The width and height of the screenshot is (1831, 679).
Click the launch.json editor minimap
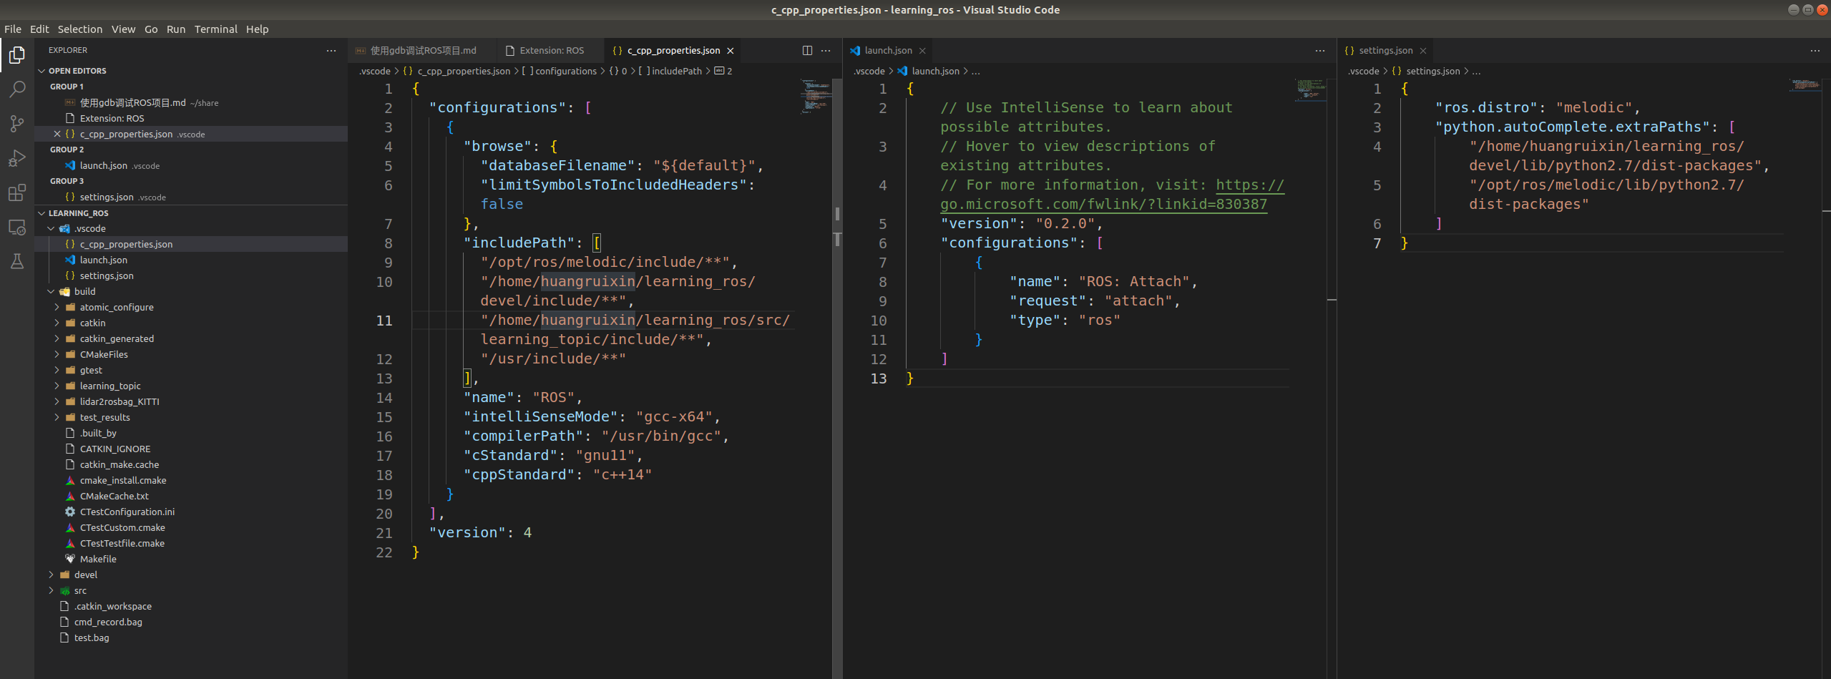point(1310,89)
